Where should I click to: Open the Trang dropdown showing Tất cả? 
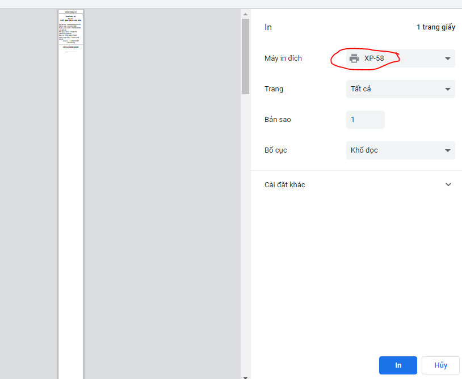[400, 89]
